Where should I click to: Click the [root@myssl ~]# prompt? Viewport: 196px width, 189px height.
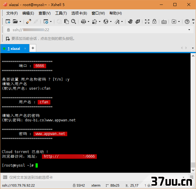pos(18,165)
